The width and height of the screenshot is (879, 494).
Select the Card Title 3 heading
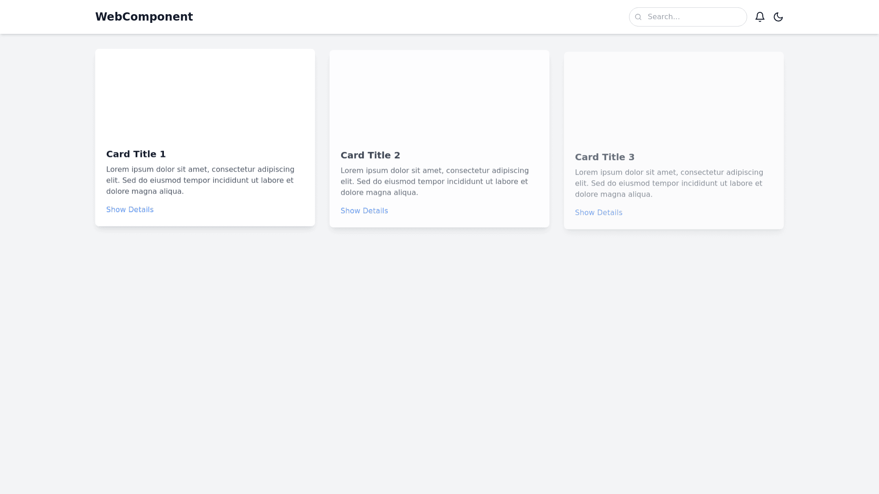coord(605,157)
